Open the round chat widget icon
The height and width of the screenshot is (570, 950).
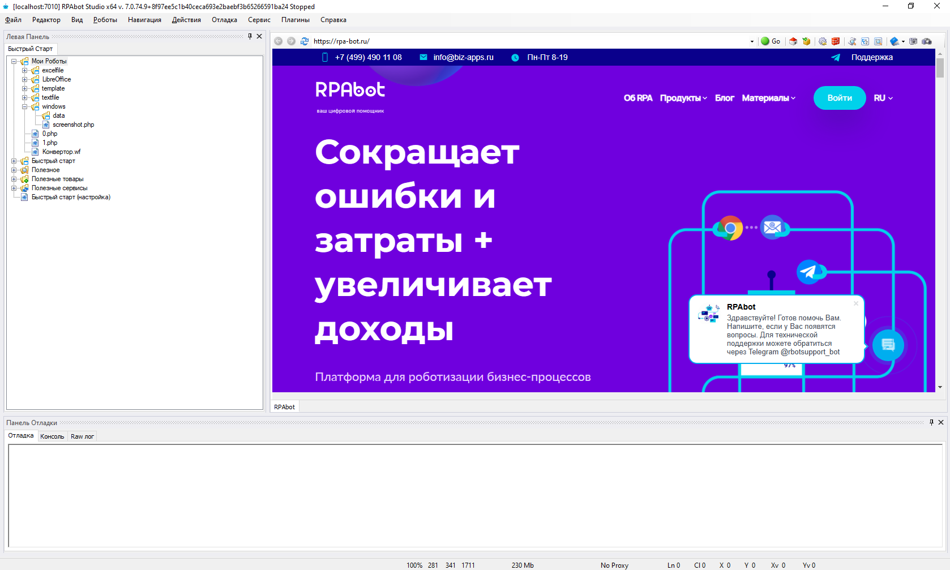coord(888,345)
